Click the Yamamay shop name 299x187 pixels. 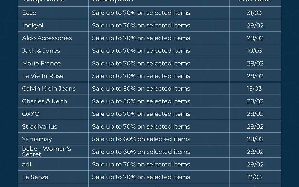coord(37,139)
